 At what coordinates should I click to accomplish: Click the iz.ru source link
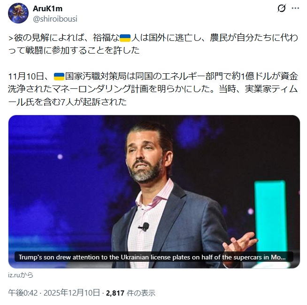click(21, 275)
